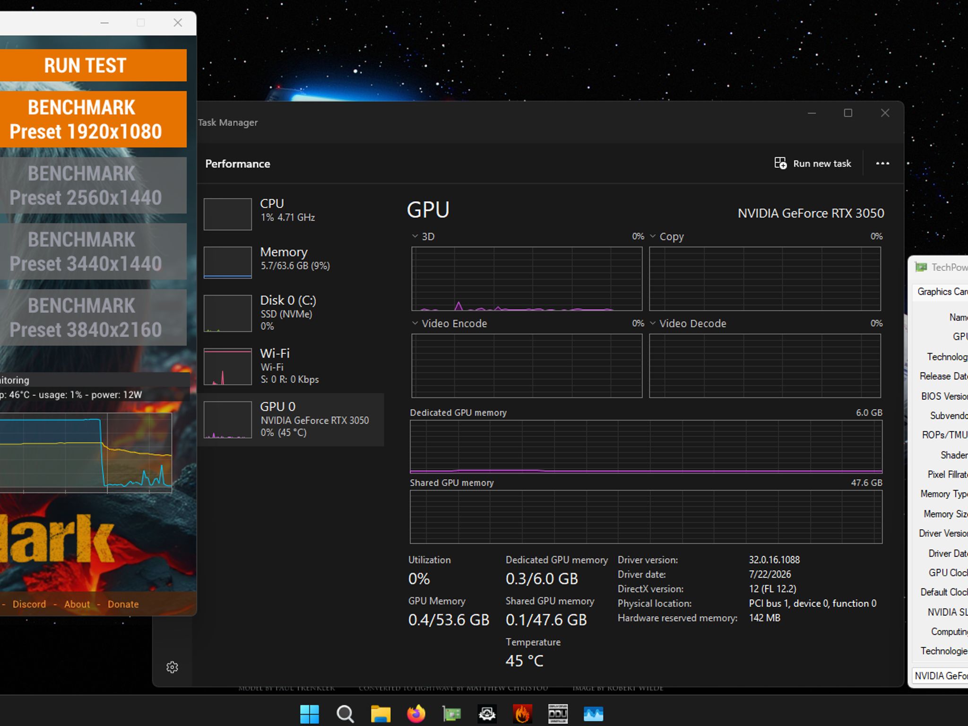This screenshot has width=968, height=726.
Task: Open Task Manager icon on the taskbar
Action: pyautogui.click(x=593, y=714)
